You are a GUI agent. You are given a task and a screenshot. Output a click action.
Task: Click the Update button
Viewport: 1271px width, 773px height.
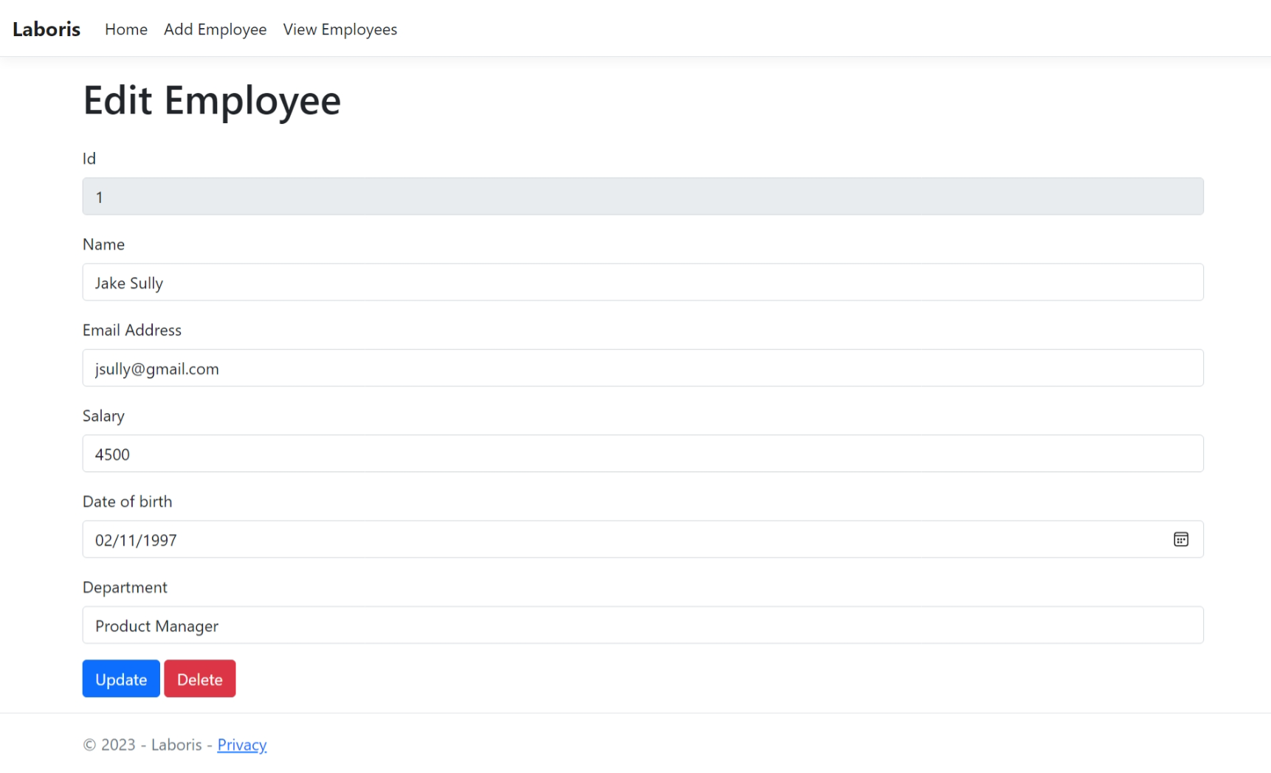coord(120,679)
